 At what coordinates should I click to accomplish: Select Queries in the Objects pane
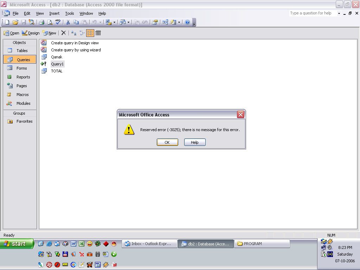coord(20,59)
